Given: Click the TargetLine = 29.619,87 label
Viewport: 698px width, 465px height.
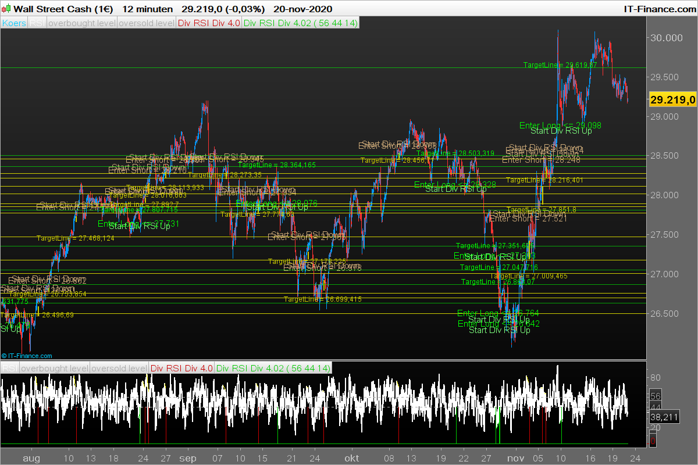Looking at the screenshot, I should click(x=560, y=65).
